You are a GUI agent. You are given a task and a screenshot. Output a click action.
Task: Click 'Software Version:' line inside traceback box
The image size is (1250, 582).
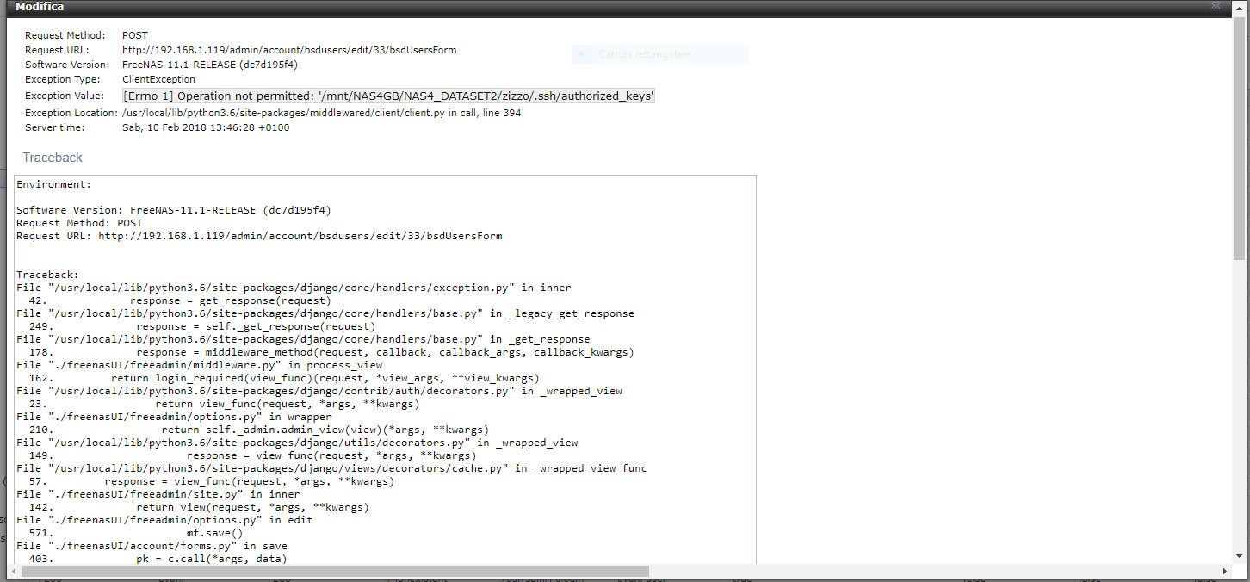click(x=174, y=210)
